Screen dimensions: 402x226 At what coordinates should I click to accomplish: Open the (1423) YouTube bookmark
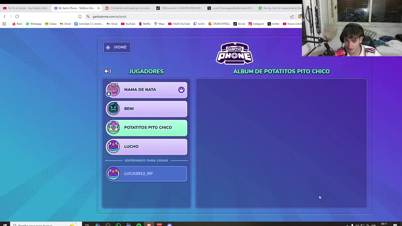(179, 24)
